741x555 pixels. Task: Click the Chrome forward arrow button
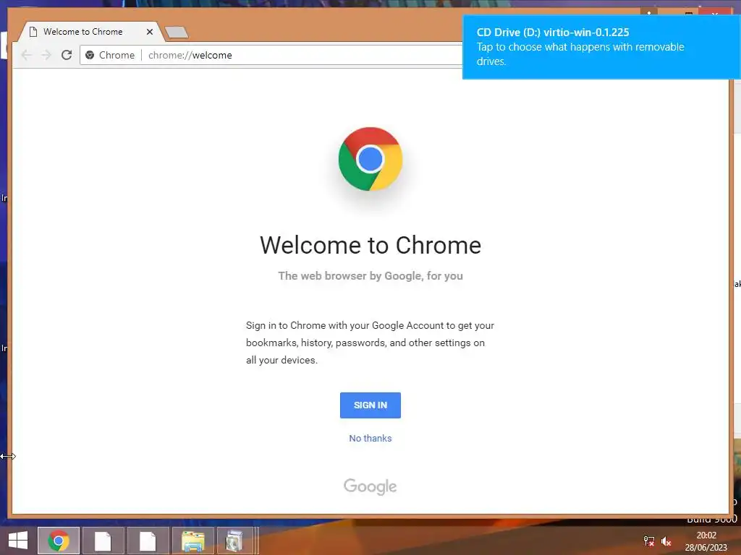point(46,55)
